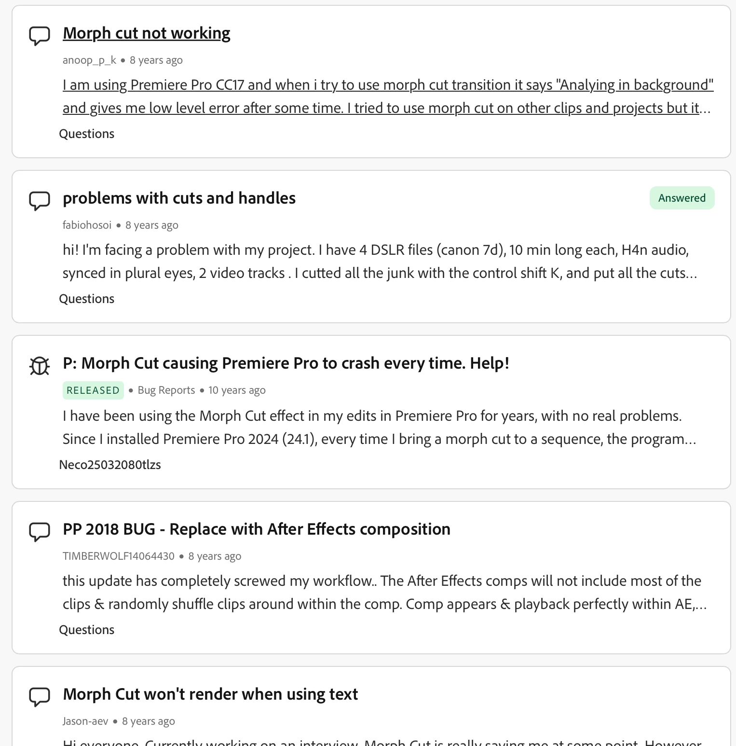Screen dimensions: 736x746
Task: Visit TIMBERWOLF14064430 author profile
Action: click(x=119, y=556)
